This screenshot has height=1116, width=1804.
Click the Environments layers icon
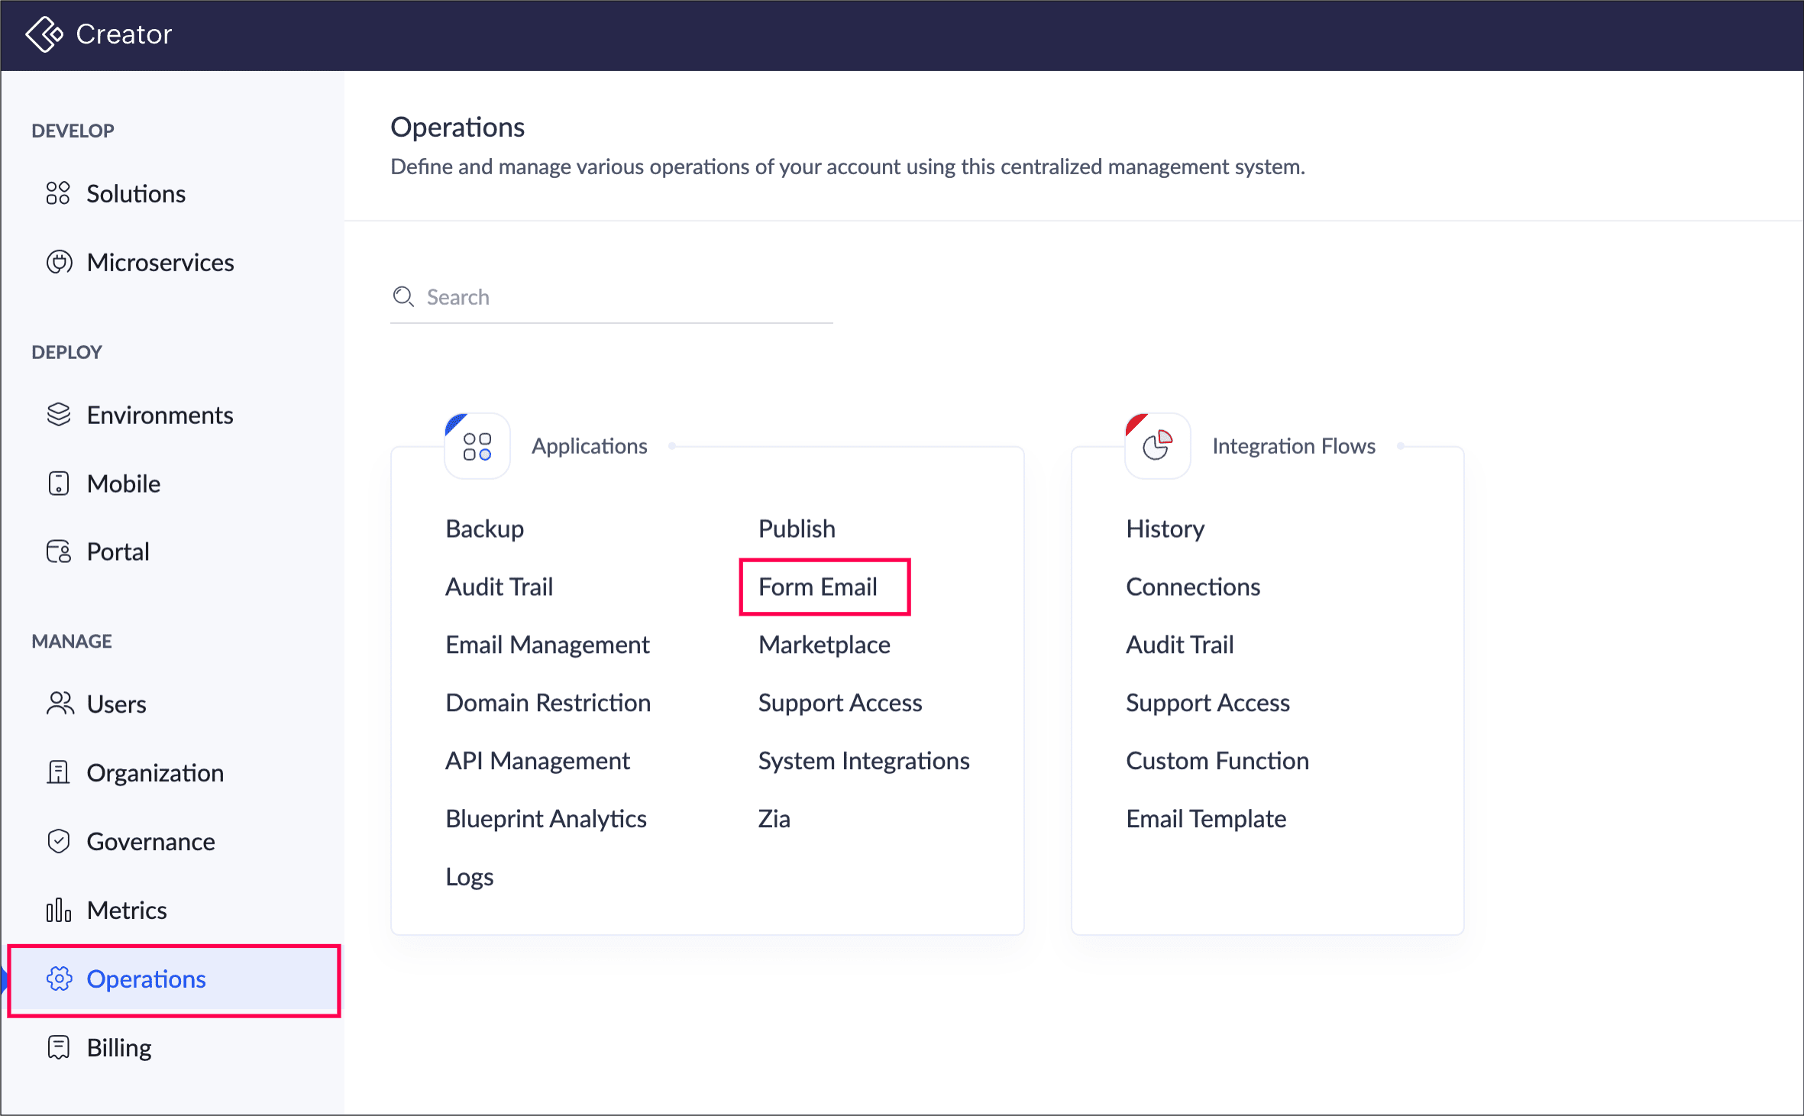(x=59, y=415)
